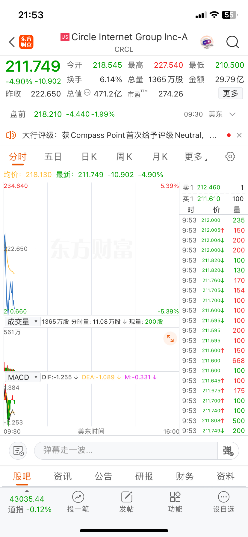Tap the 211.749 latest price

(33, 66)
